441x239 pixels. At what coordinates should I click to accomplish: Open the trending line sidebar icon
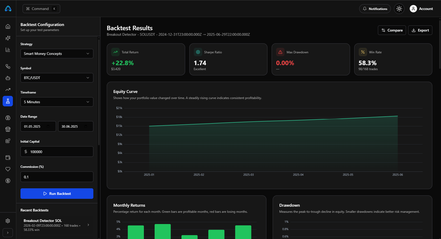[8, 90]
